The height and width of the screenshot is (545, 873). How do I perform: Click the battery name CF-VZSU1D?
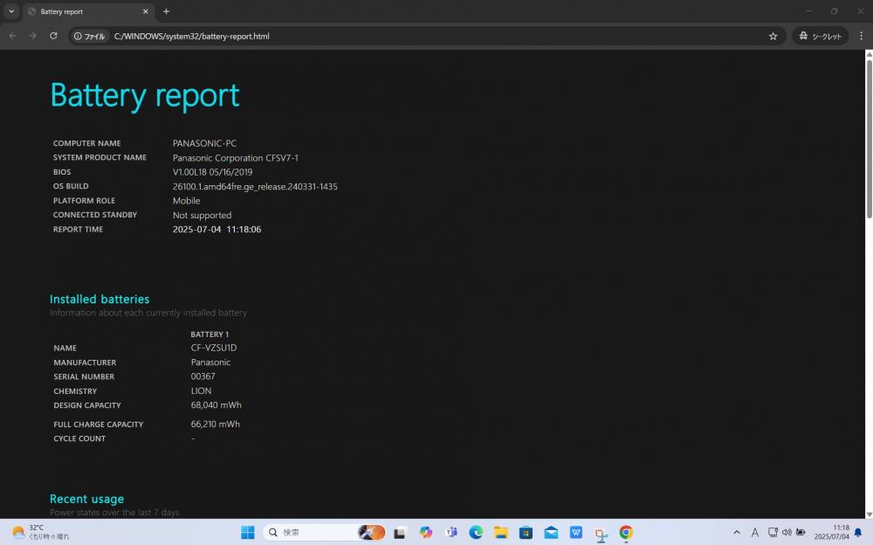(x=214, y=348)
